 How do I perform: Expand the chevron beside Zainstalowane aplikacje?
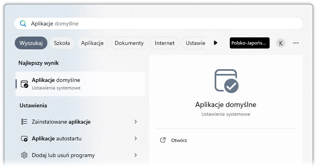click(135, 122)
